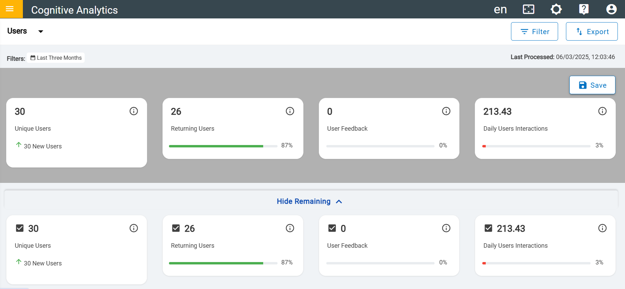This screenshot has height=289, width=625.
Task: Open the user account profile icon
Action: tap(611, 9)
